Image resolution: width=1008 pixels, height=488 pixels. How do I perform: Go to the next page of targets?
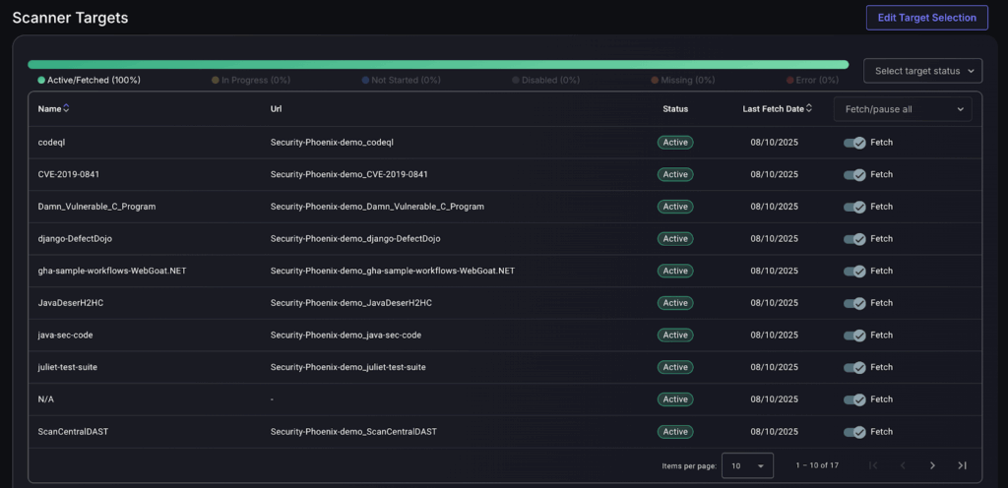(932, 465)
